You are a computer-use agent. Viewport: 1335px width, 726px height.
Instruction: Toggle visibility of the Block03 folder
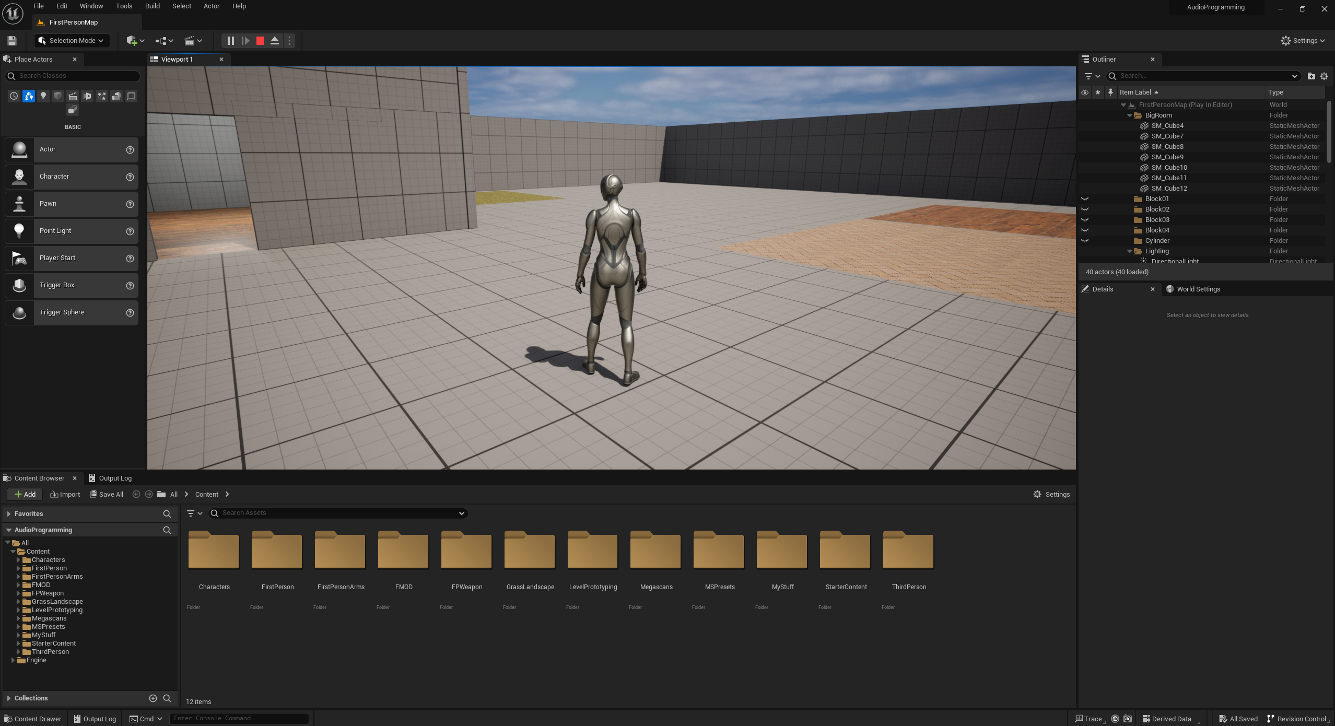click(x=1085, y=220)
